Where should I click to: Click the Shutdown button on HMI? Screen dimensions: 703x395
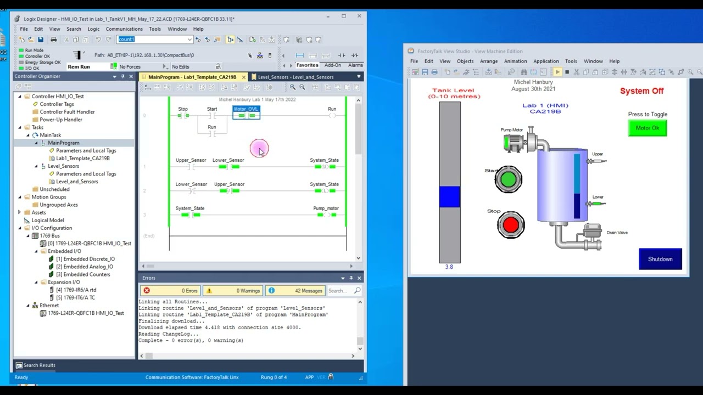point(660,259)
